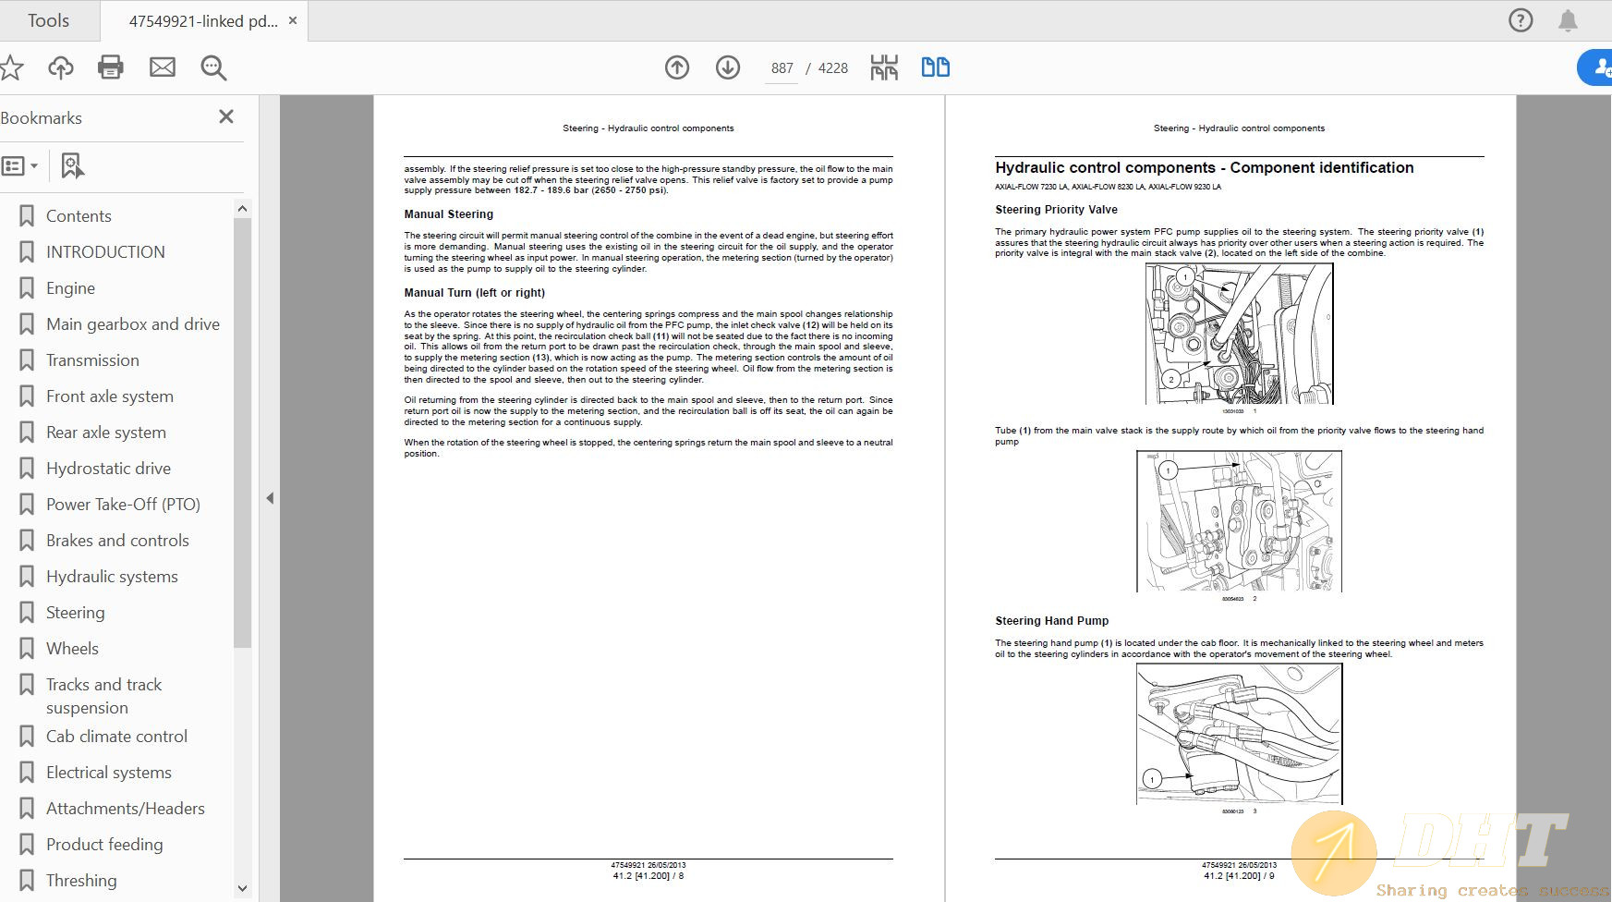
Task: Add file to starred with star icon
Action: coord(11,67)
